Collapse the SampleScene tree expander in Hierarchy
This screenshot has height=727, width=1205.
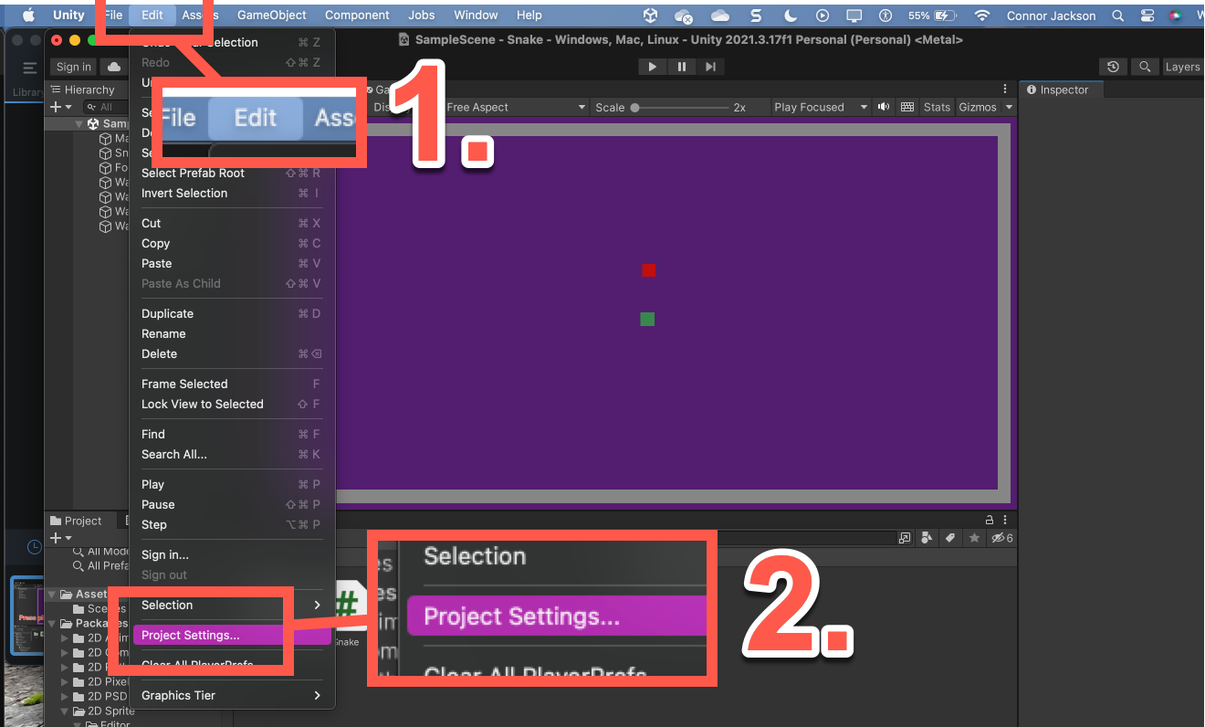coord(79,123)
